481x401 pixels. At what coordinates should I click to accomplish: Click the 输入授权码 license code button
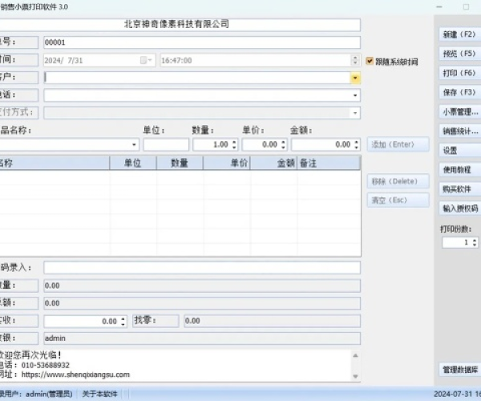(460, 209)
